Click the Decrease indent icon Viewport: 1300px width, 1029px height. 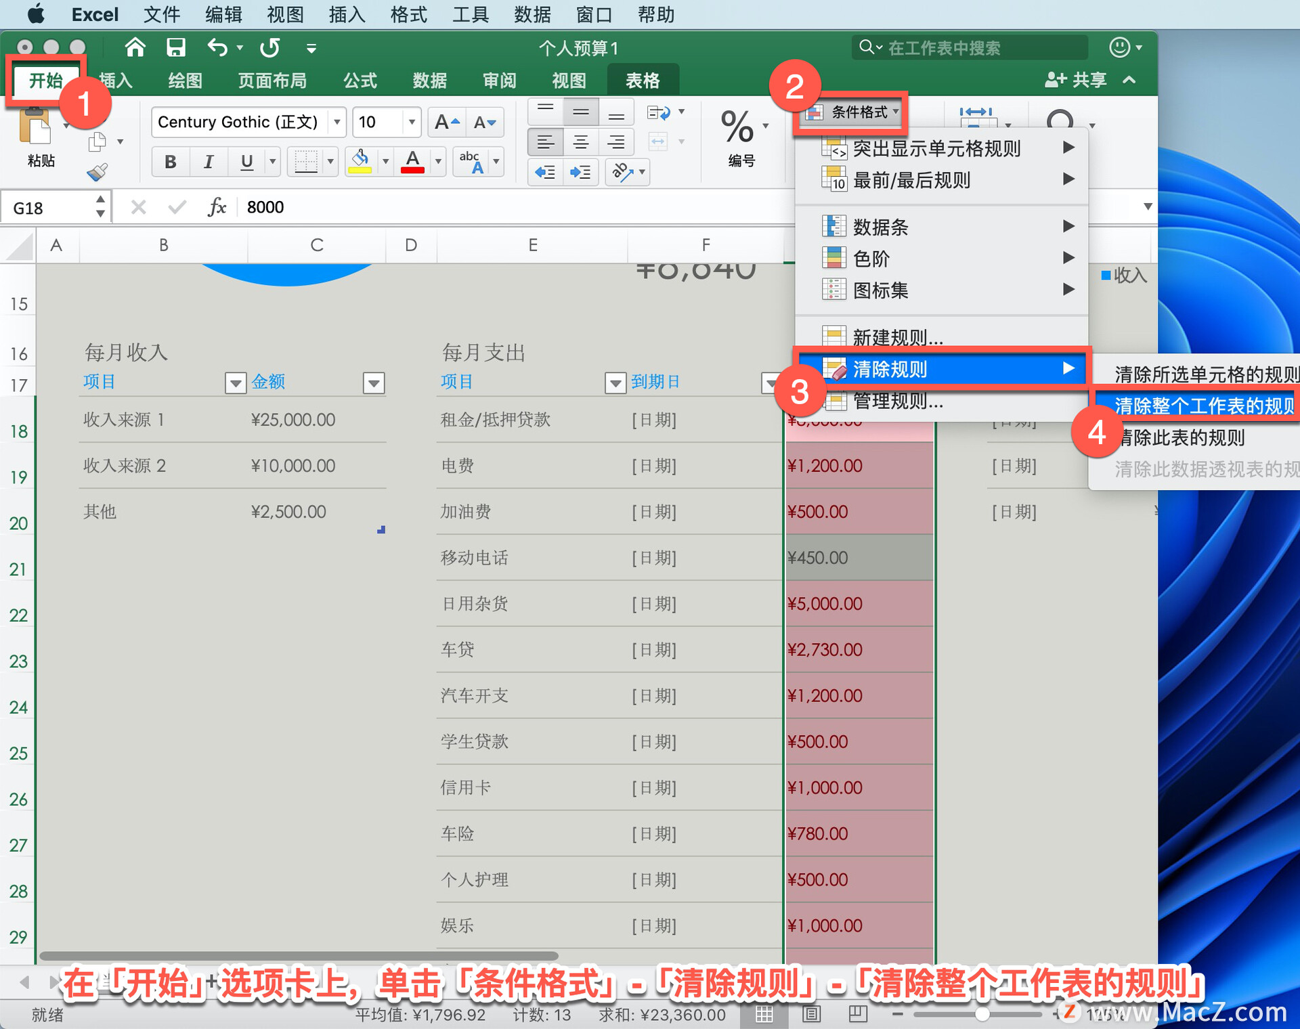pos(545,172)
